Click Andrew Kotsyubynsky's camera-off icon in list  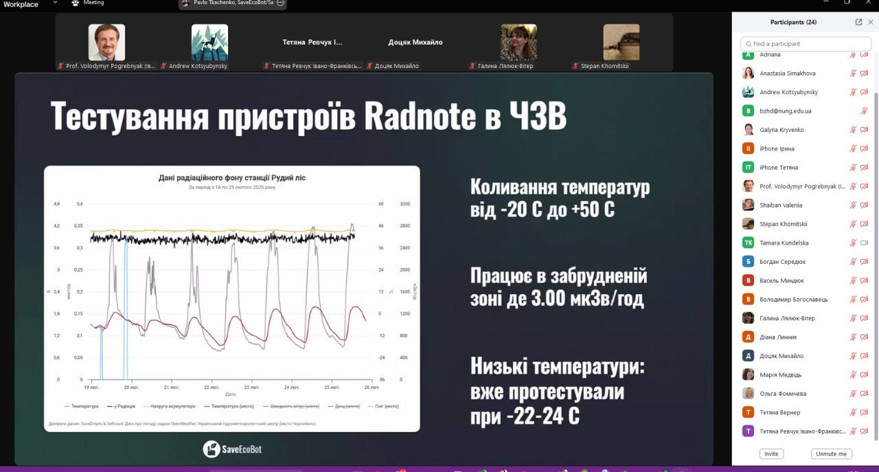(x=865, y=92)
